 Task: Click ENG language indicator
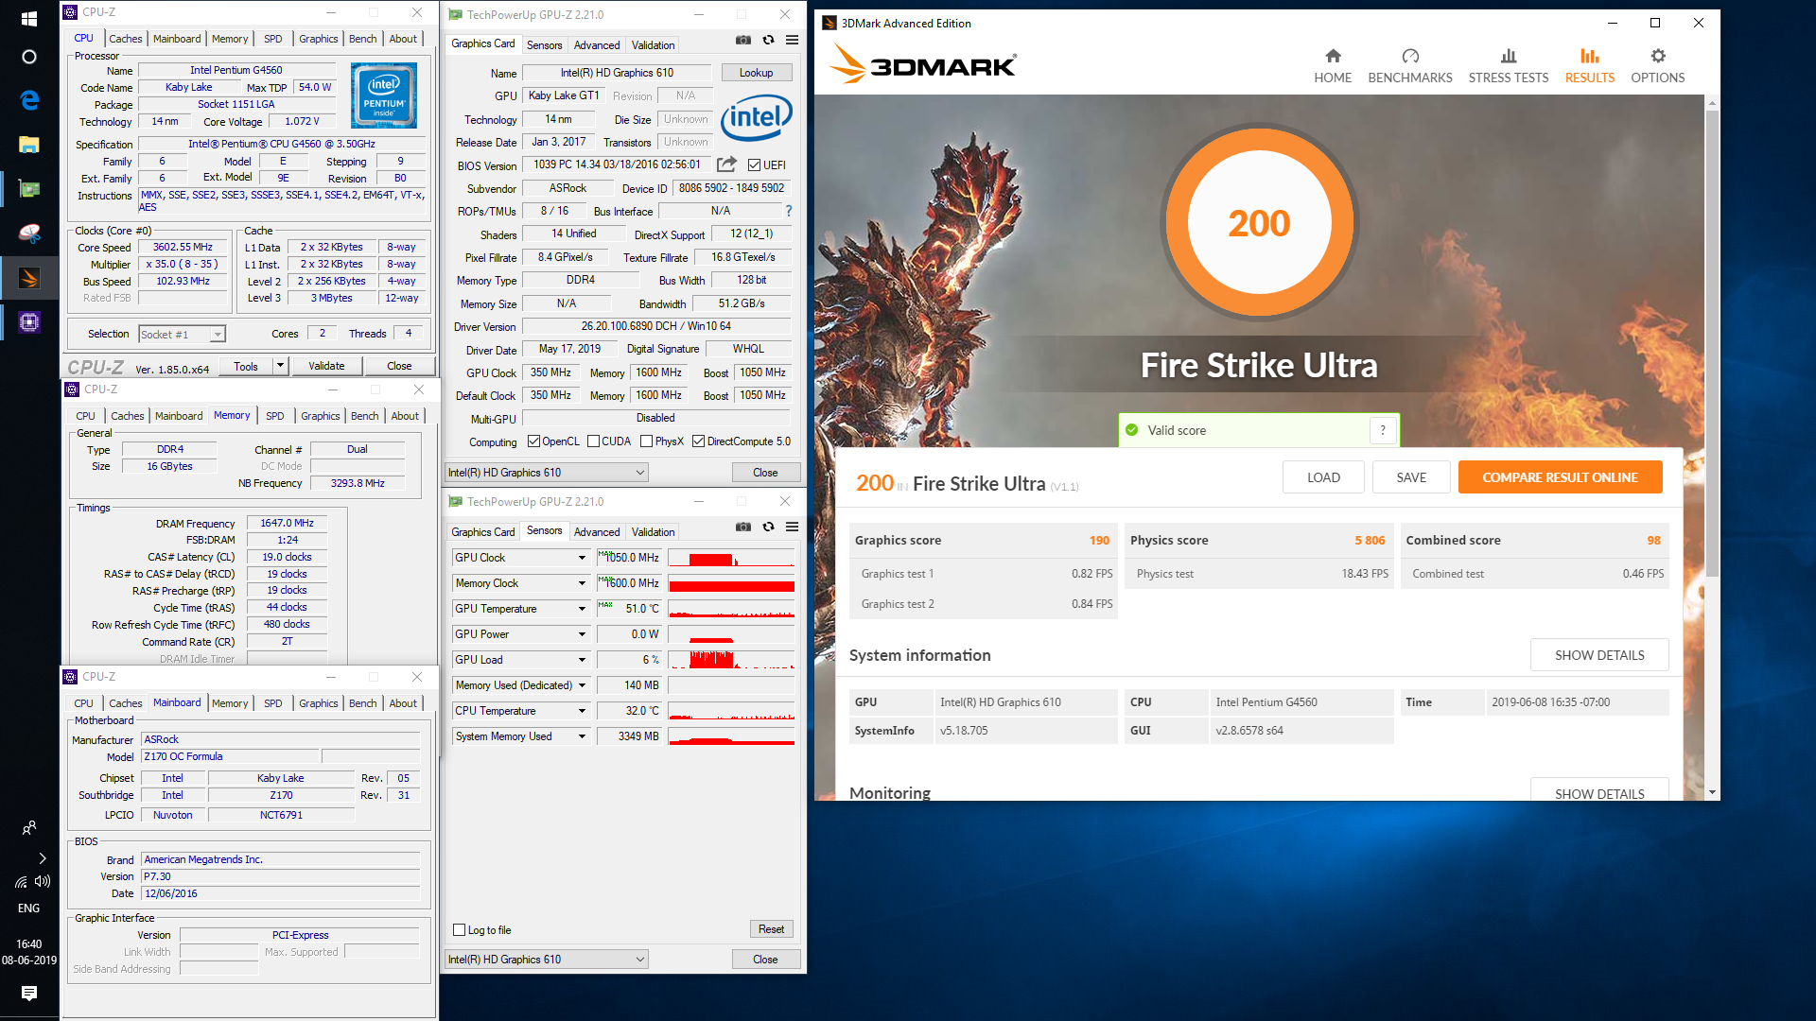(29, 909)
